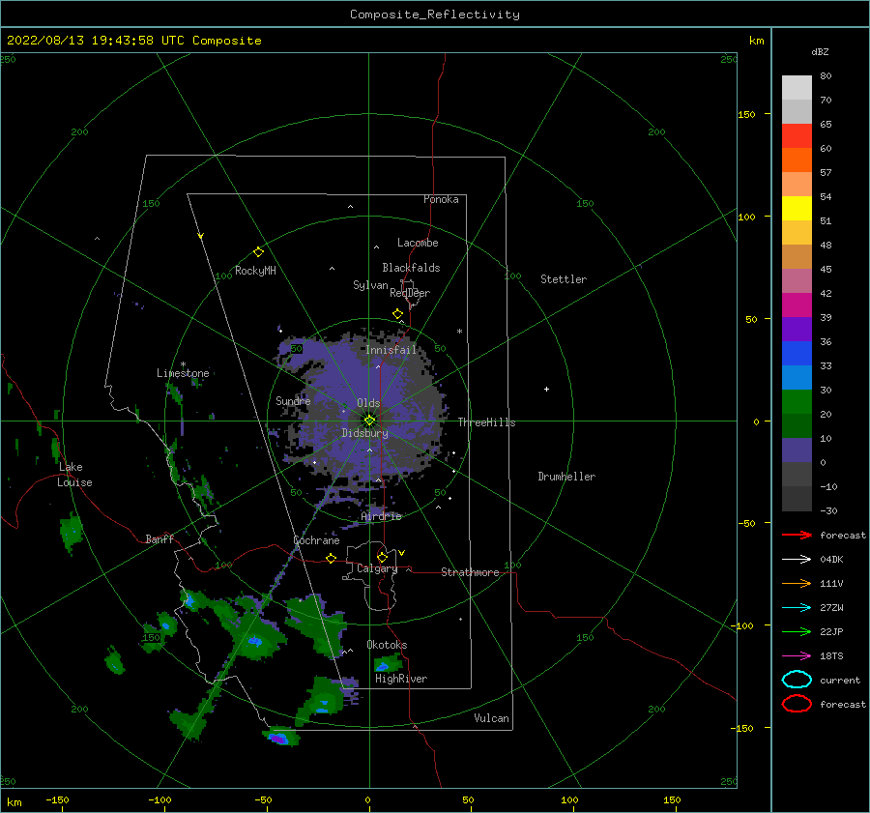Click the orange 111V arrow in the legend
Image resolution: width=870 pixels, height=813 pixels.
pyautogui.click(x=797, y=583)
